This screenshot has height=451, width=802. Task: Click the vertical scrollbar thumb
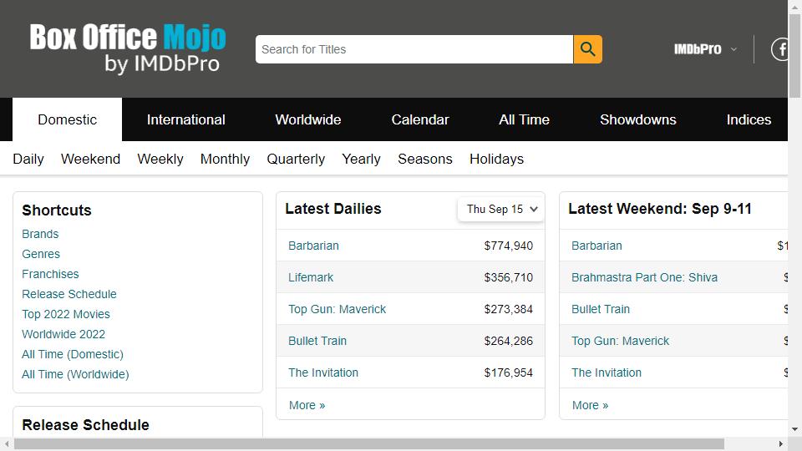coord(794,55)
